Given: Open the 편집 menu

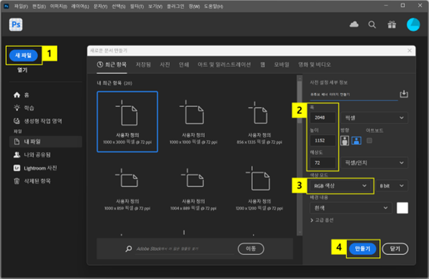Looking at the screenshot, I should (39, 6).
